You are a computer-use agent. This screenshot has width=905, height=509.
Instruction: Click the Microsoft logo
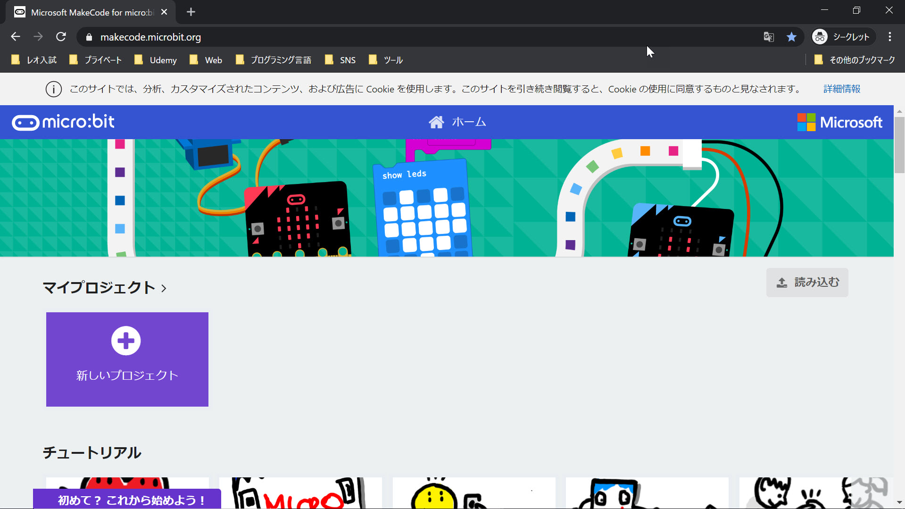(839, 122)
